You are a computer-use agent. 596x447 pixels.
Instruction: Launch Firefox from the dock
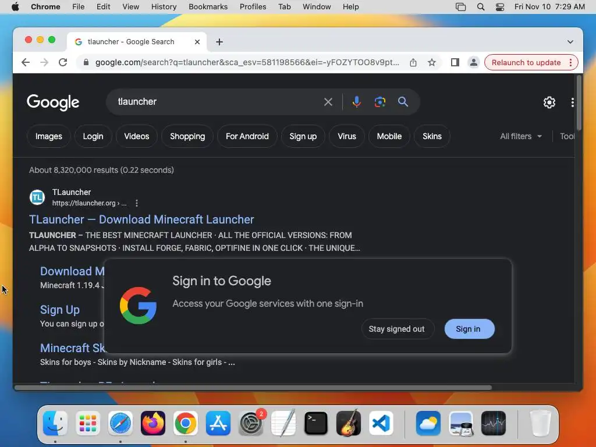pyautogui.click(x=153, y=423)
